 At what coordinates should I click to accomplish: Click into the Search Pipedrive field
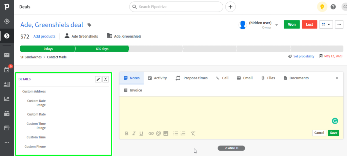coord(176,7)
